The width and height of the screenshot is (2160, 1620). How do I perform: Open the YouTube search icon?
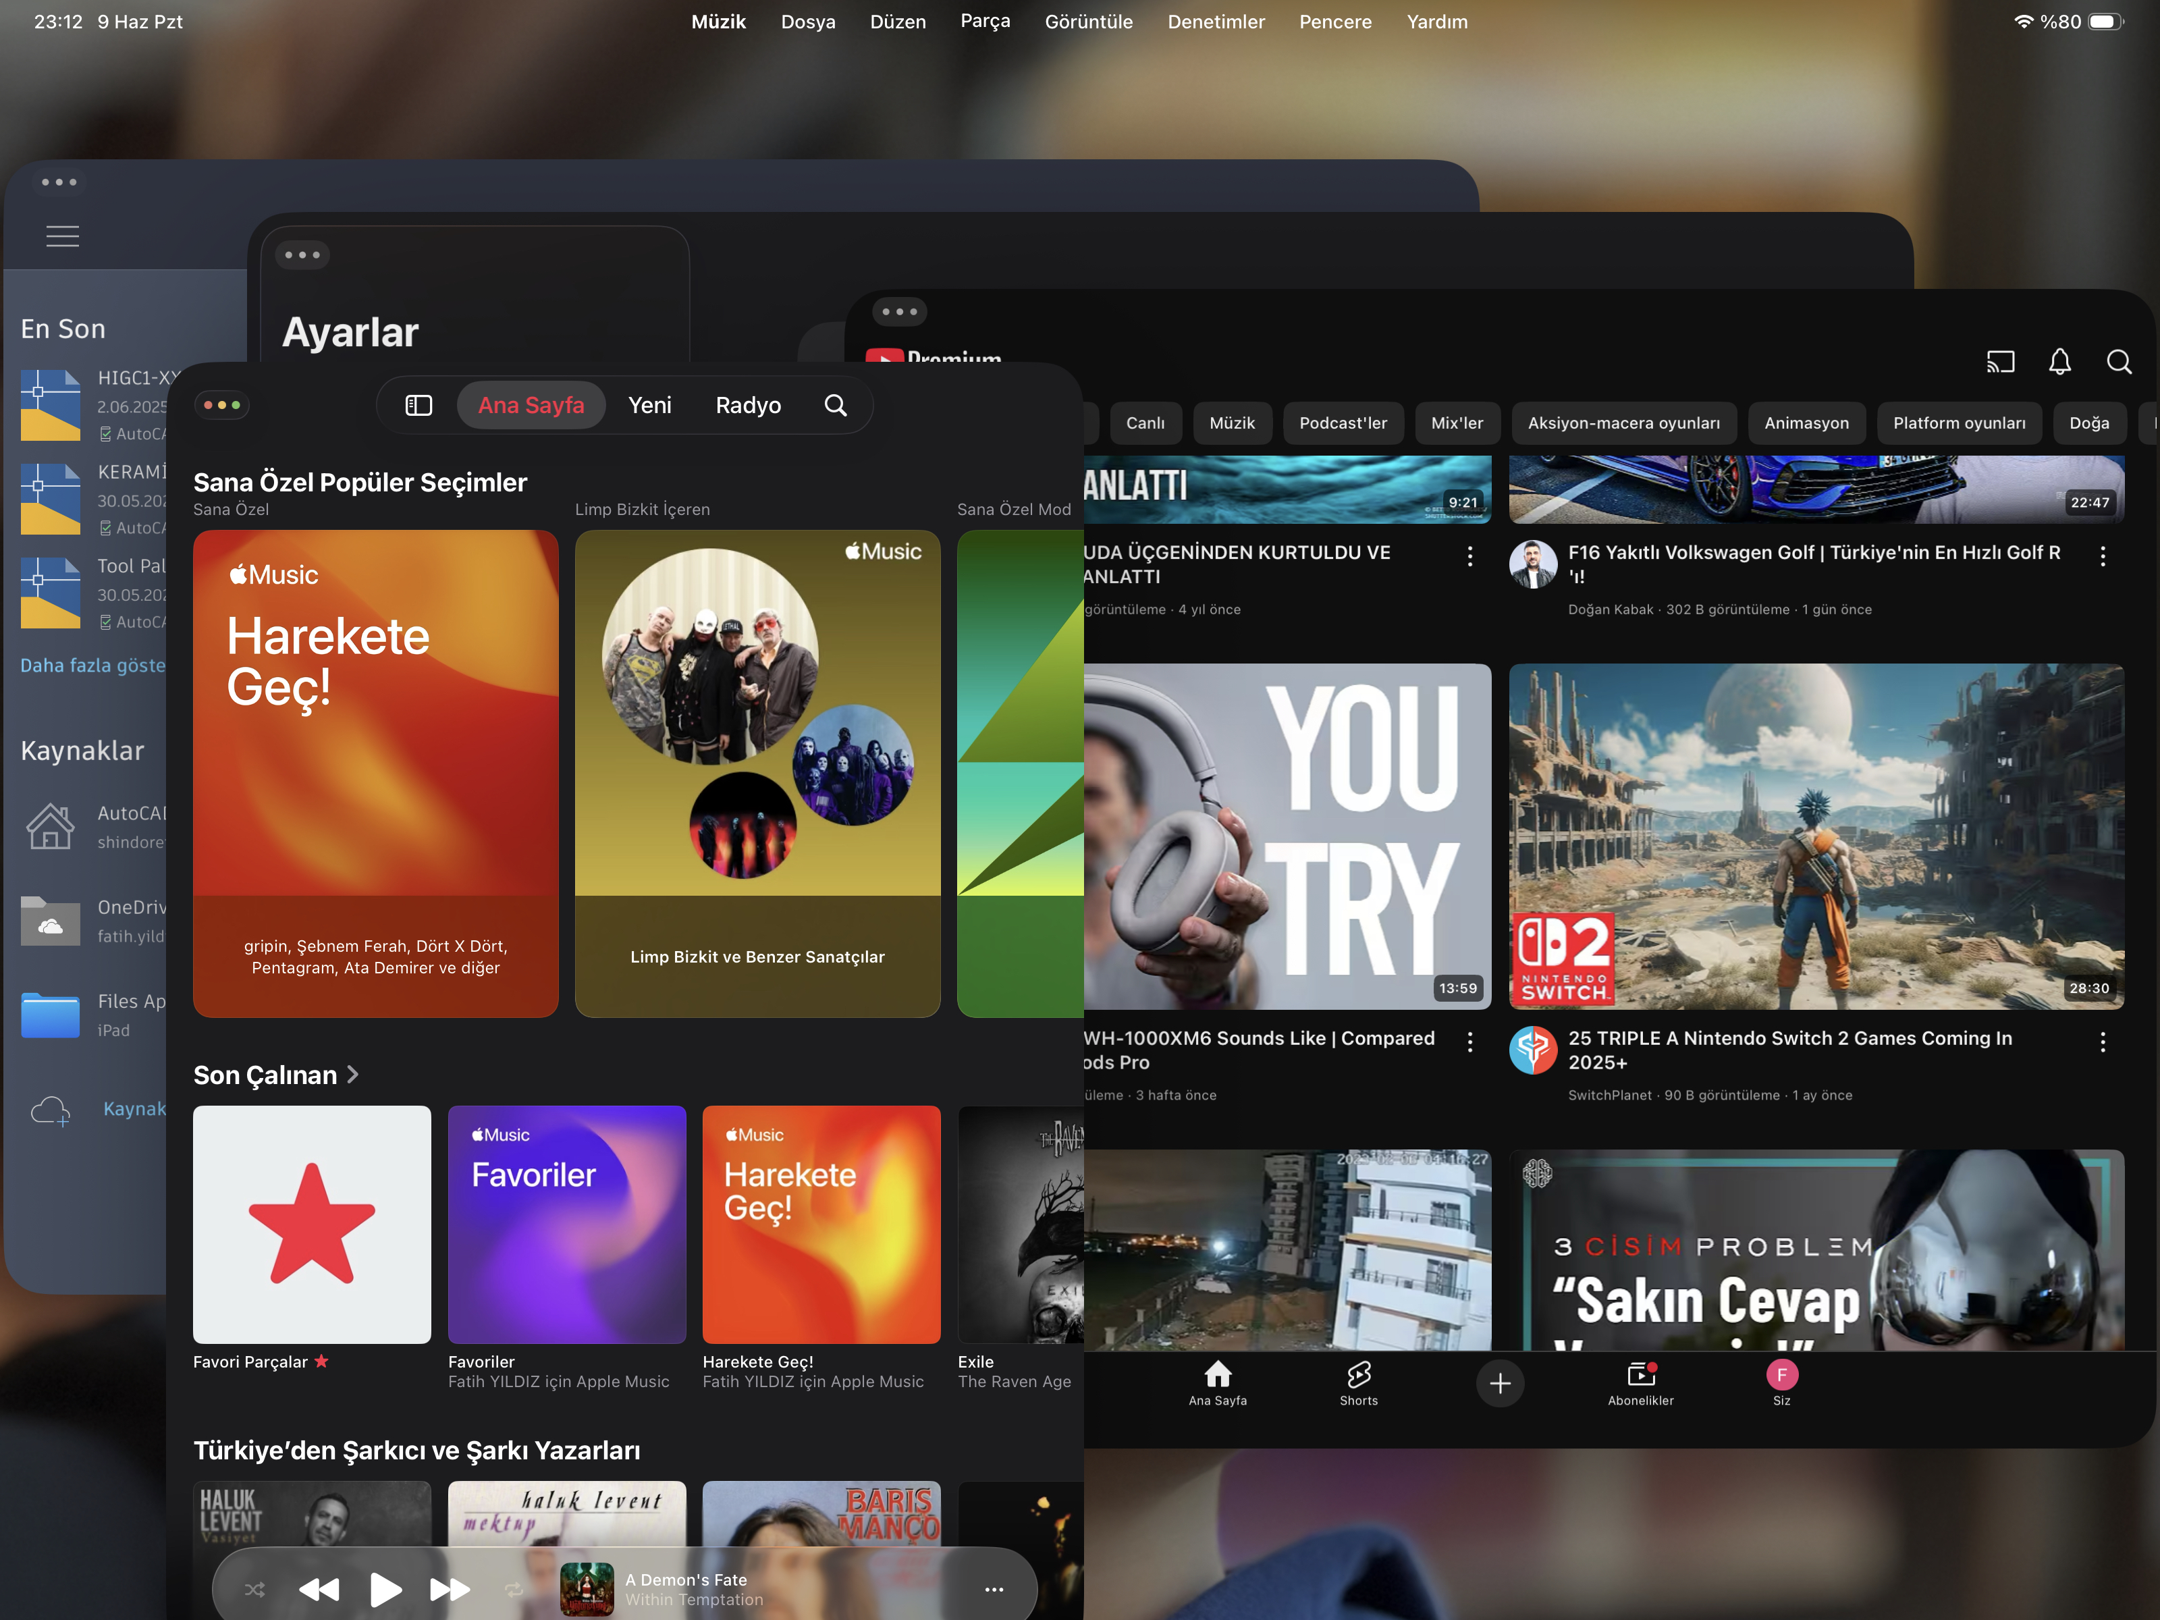click(x=2118, y=362)
